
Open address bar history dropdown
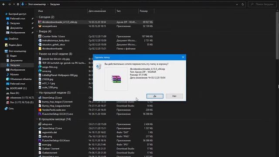click(237, 4)
